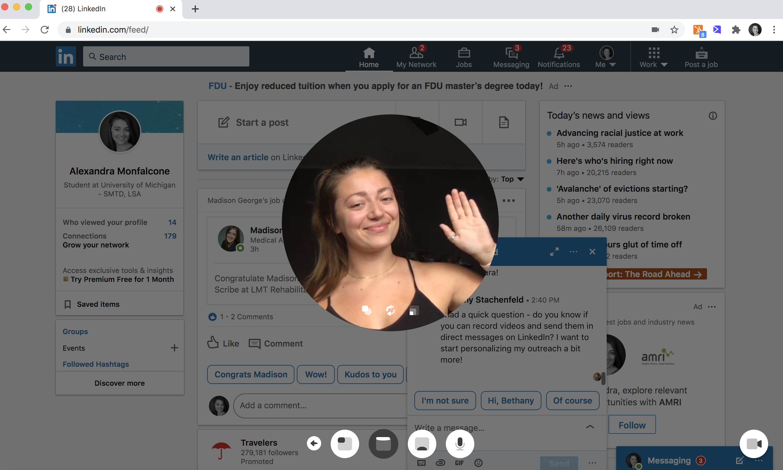Click the video camera icon at bottom right

pos(754,444)
